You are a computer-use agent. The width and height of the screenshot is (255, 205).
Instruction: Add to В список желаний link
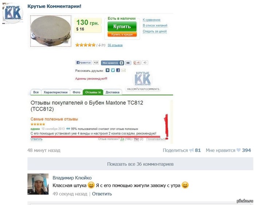pos(155,26)
